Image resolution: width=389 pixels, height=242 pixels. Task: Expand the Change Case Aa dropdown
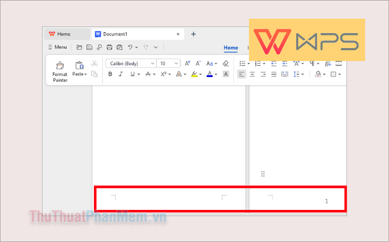tap(216, 64)
